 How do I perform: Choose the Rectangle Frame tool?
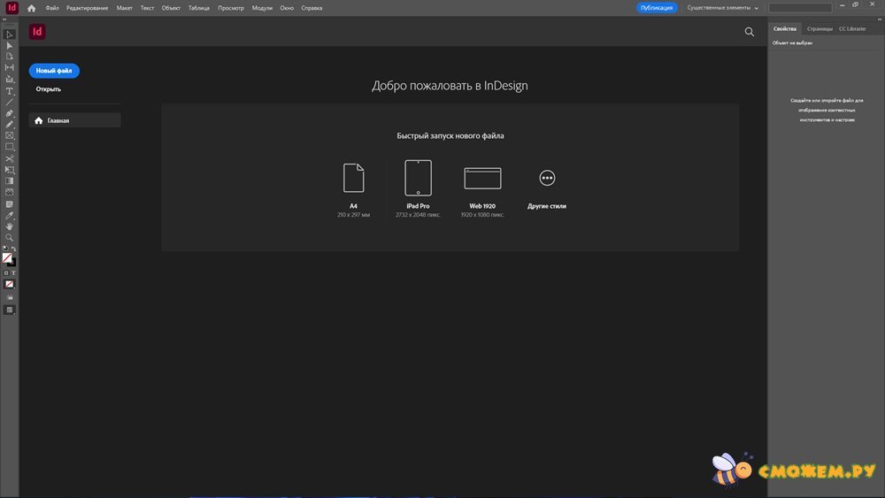point(10,136)
